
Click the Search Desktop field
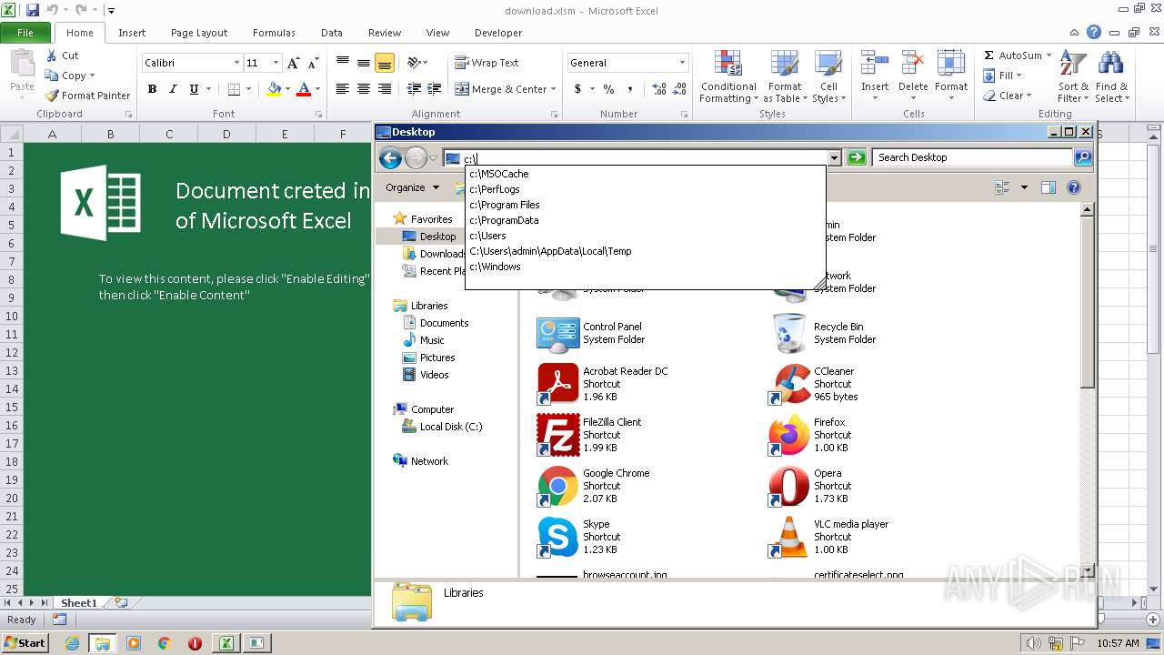coord(972,157)
